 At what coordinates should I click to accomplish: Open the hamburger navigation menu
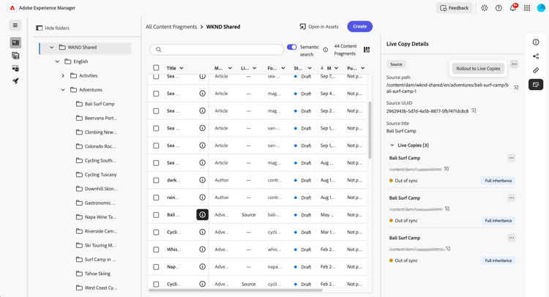click(15, 25)
